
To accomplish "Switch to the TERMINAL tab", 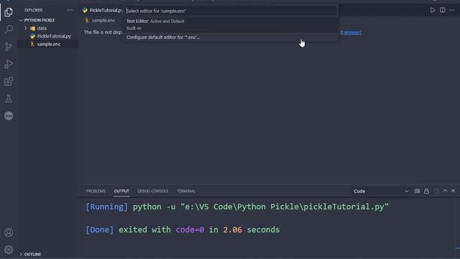I will point(186,191).
